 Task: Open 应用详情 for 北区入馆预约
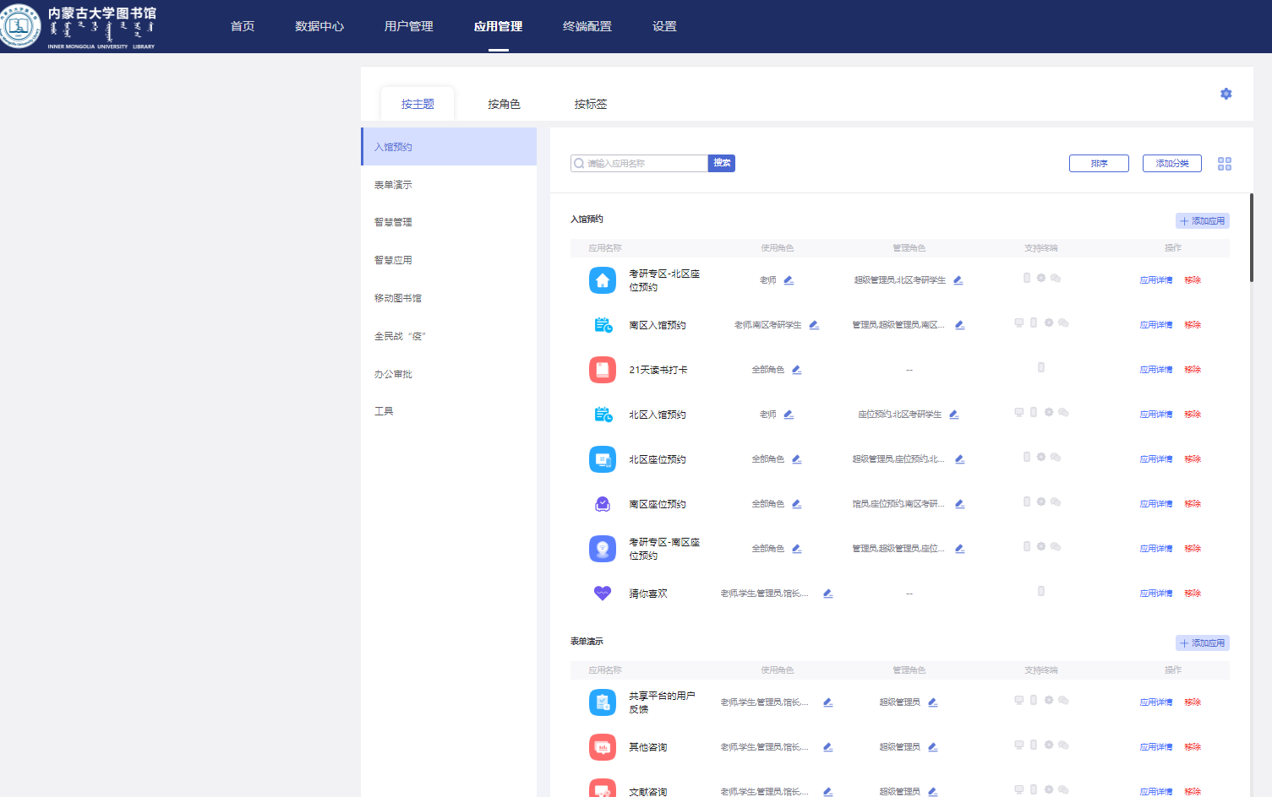(1155, 415)
